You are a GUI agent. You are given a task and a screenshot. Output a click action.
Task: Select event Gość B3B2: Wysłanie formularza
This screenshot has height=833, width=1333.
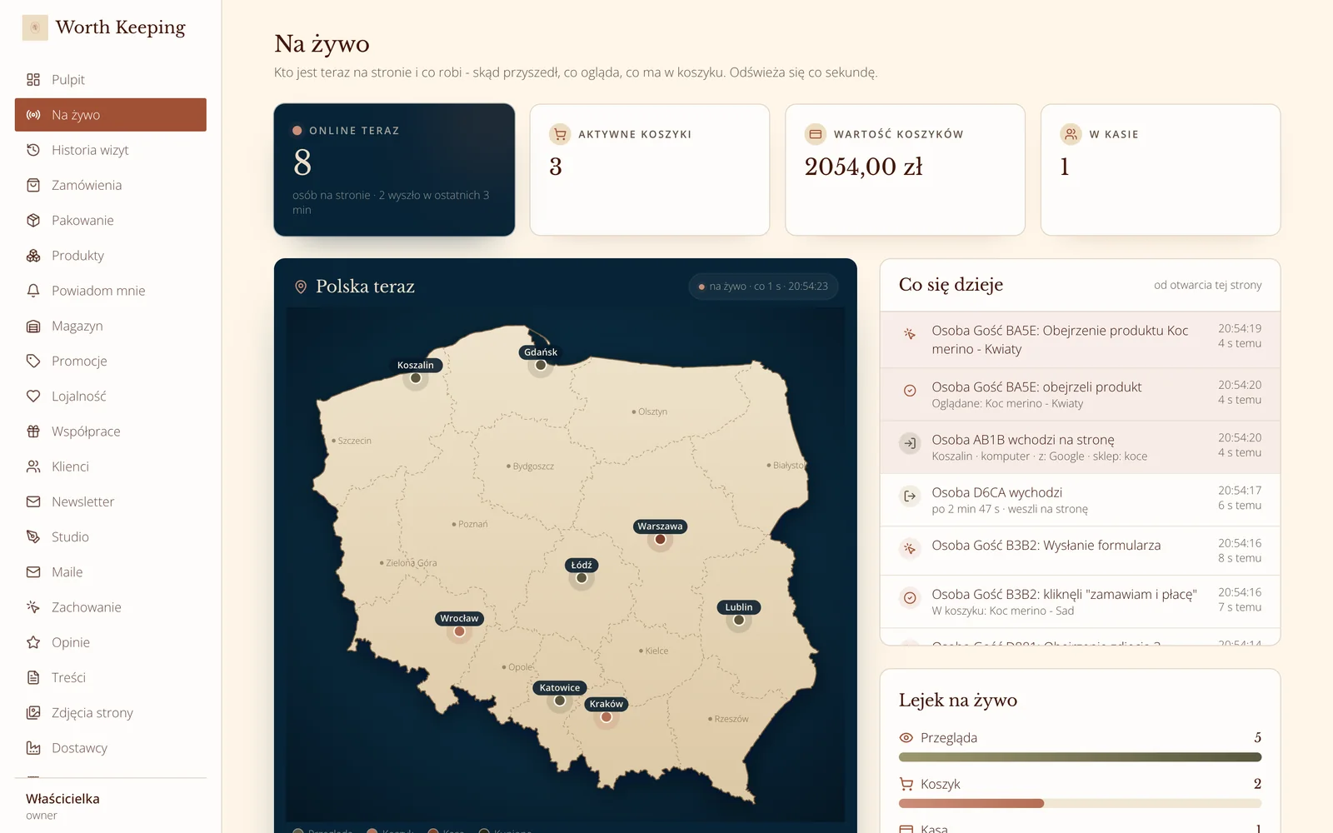coord(1080,551)
